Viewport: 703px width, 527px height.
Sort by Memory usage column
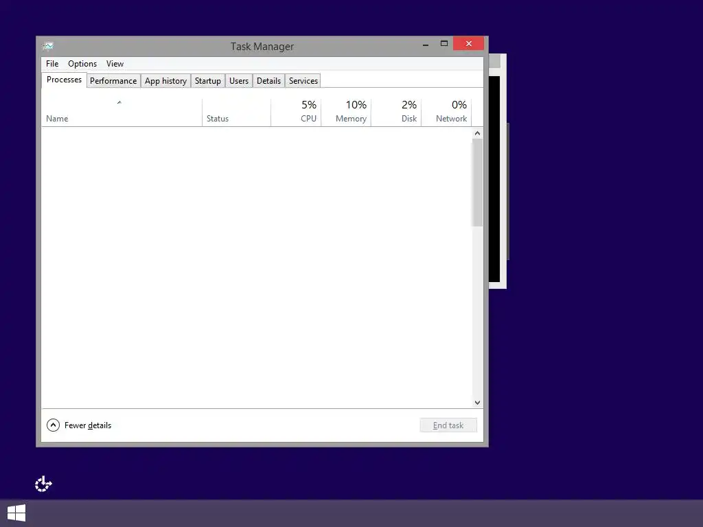point(346,112)
